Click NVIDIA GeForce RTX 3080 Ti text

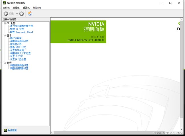tap(86, 40)
